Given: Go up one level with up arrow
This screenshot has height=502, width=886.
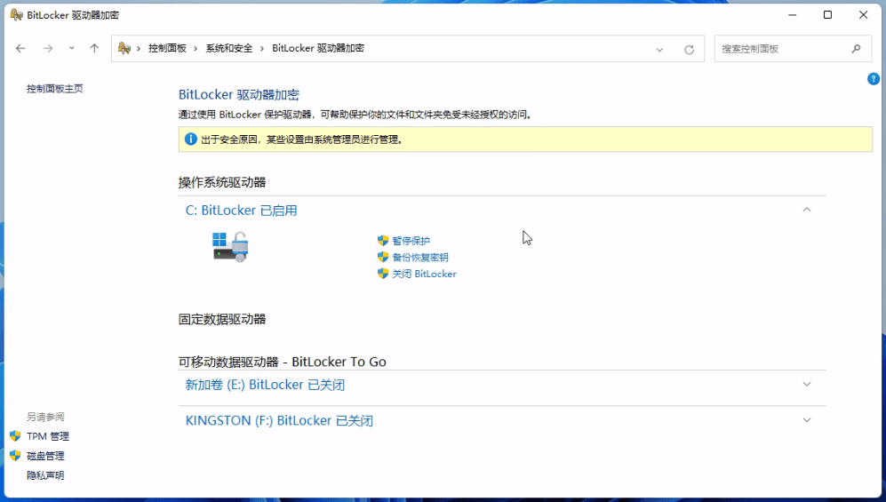Looking at the screenshot, I should click(x=94, y=49).
